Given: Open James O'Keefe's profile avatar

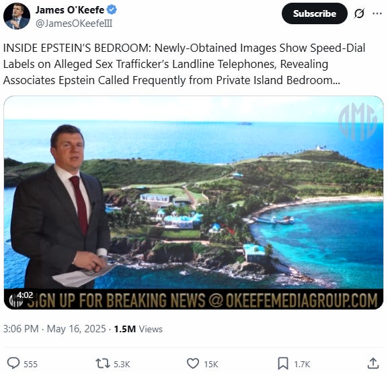Looking at the screenshot, I should [17, 16].
